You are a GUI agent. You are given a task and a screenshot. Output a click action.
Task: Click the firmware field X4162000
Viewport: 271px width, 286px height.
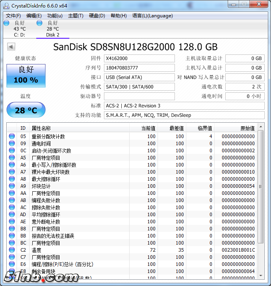coord(139,58)
